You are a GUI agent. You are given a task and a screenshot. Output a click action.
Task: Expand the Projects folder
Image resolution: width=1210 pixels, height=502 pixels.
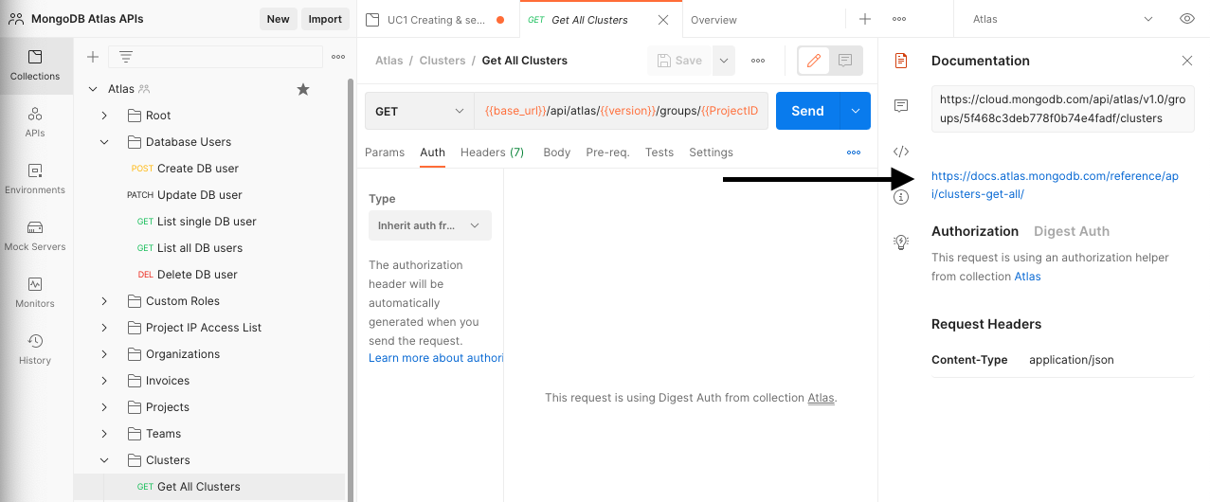[x=105, y=407]
